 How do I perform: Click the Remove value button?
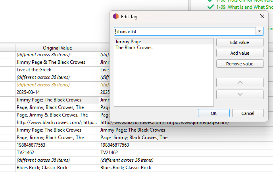tap(240, 64)
